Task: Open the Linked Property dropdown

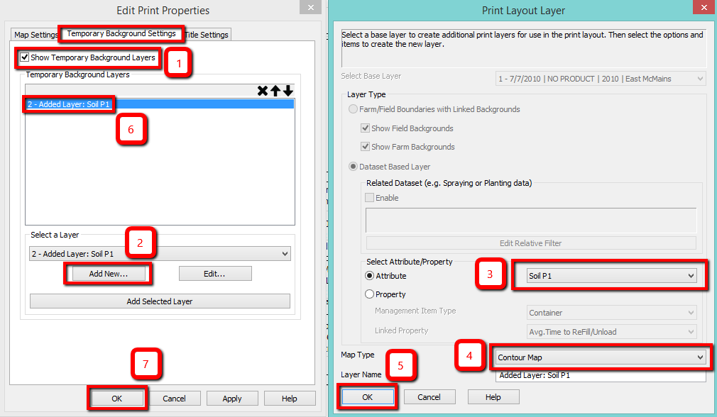Action: [x=611, y=332]
